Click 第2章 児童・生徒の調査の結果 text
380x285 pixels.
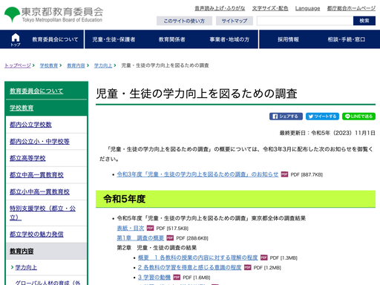point(157,248)
